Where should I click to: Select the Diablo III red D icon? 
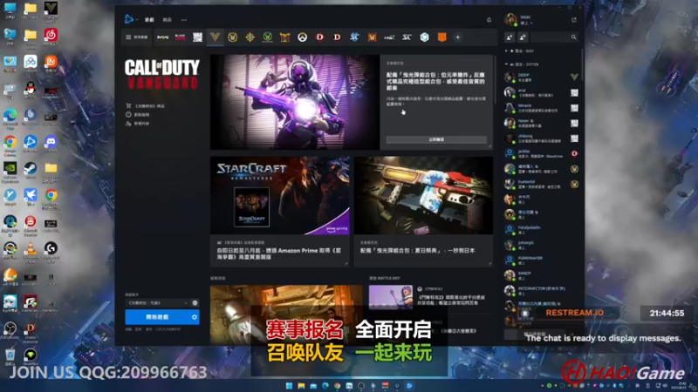click(x=319, y=37)
